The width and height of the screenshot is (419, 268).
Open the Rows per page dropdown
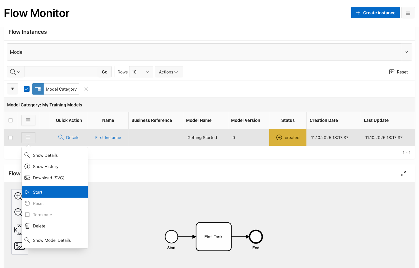click(x=141, y=72)
